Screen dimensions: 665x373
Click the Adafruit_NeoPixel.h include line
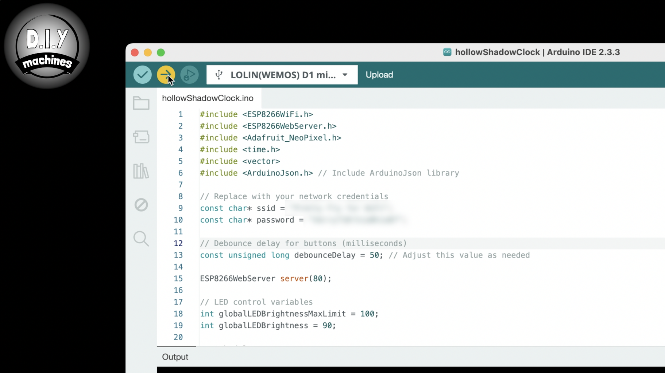click(x=271, y=138)
